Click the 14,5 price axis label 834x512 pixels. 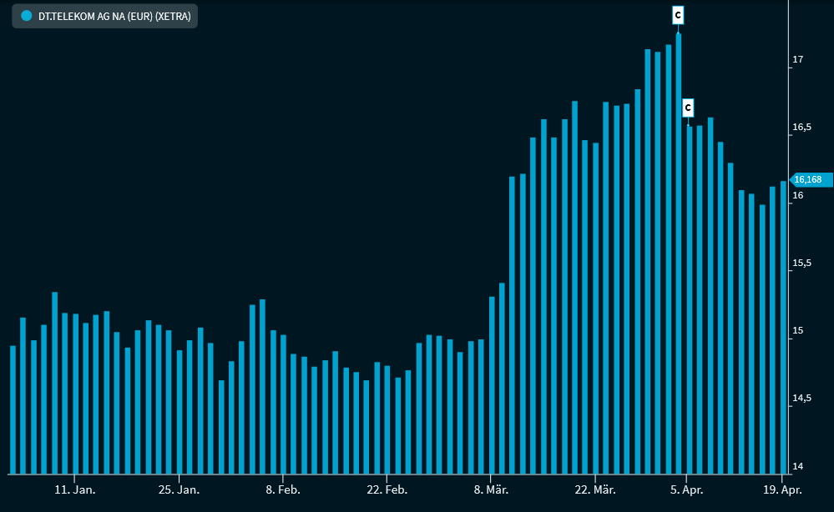(801, 399)
